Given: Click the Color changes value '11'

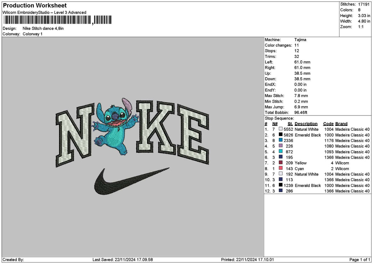Looking at the screenshot, I should [297, 45].
